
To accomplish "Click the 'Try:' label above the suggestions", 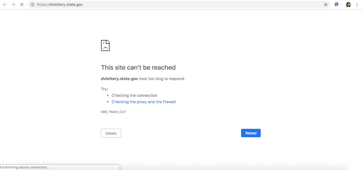I will [x=105, y=89].
